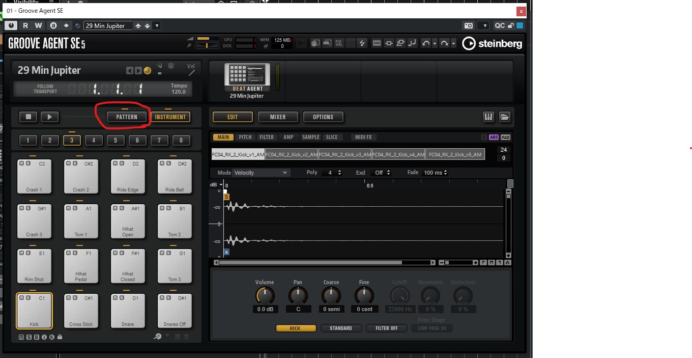692x358 pixels.
Task: Open the MIDI FX tab
Action: (363, 137)
